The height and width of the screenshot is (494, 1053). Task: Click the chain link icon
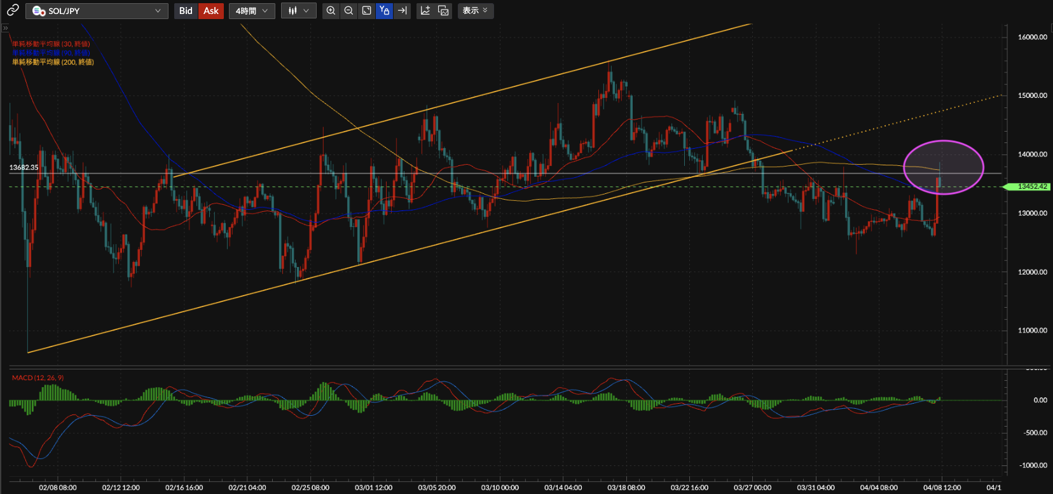coord(13,10)
